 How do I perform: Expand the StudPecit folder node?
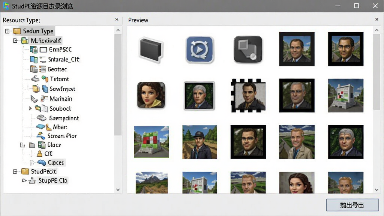(x=15, y=172)
